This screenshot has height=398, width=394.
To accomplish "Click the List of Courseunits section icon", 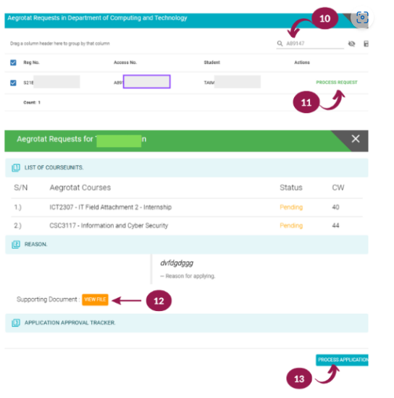I will [x=16, y=167].
